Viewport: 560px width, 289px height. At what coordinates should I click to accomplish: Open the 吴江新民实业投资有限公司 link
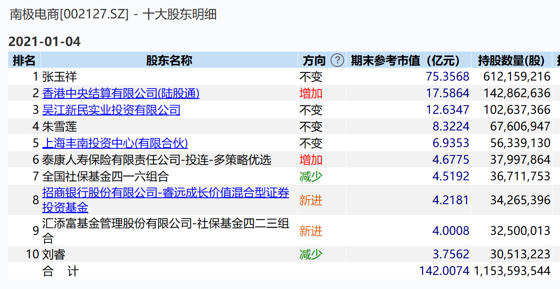[111, 110]
